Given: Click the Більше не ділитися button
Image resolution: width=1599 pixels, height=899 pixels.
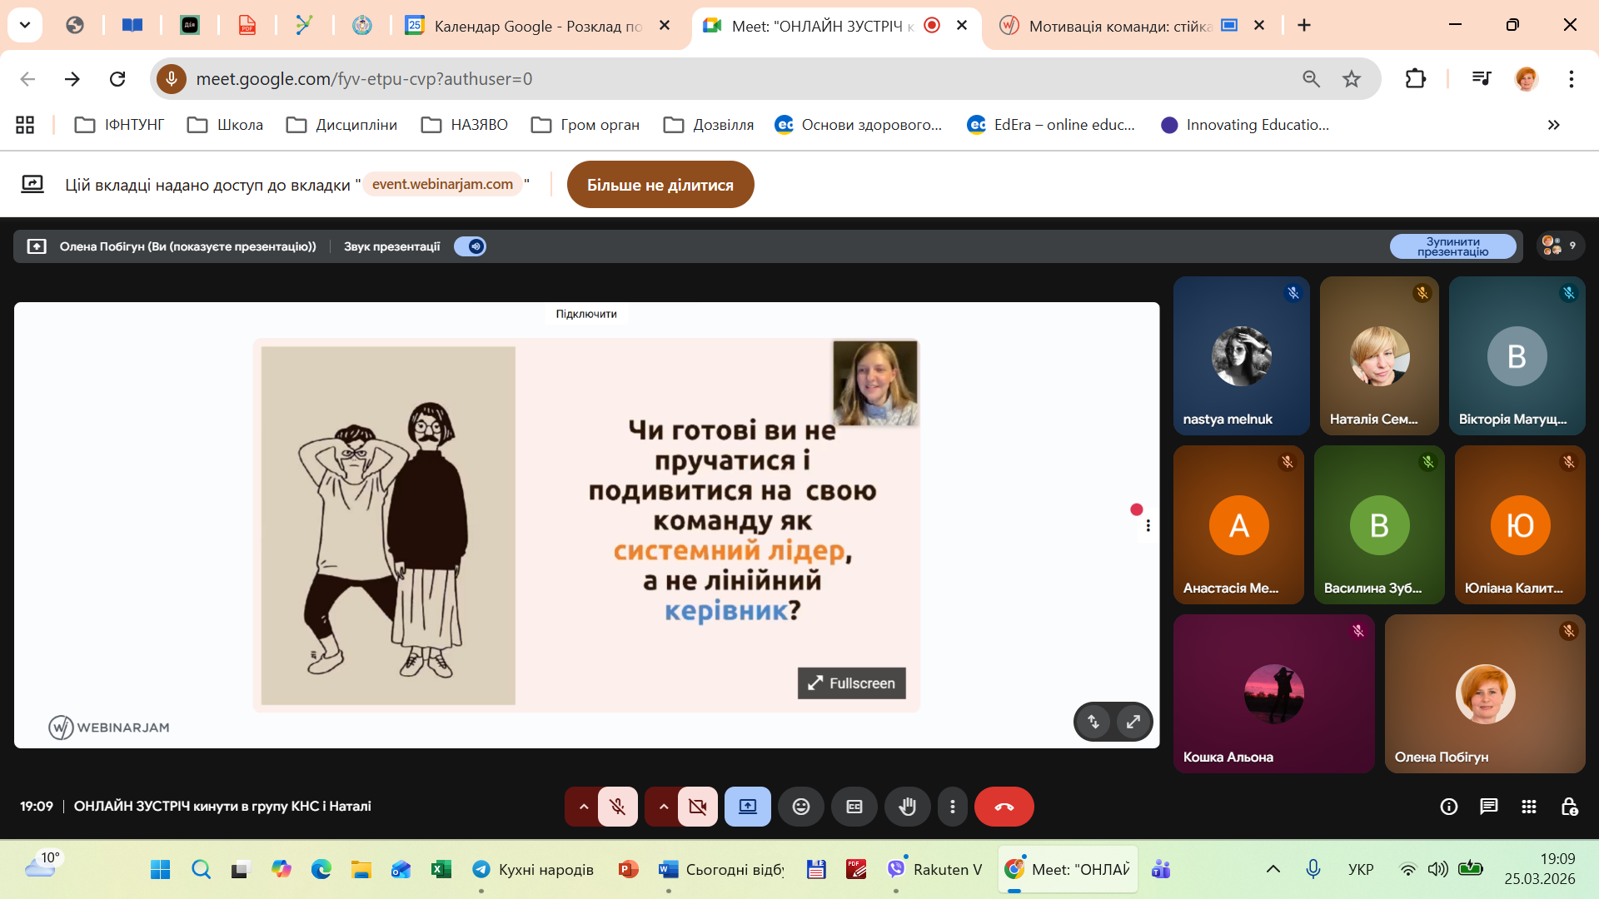Looking at the screenshot, I should coord(660,185).
